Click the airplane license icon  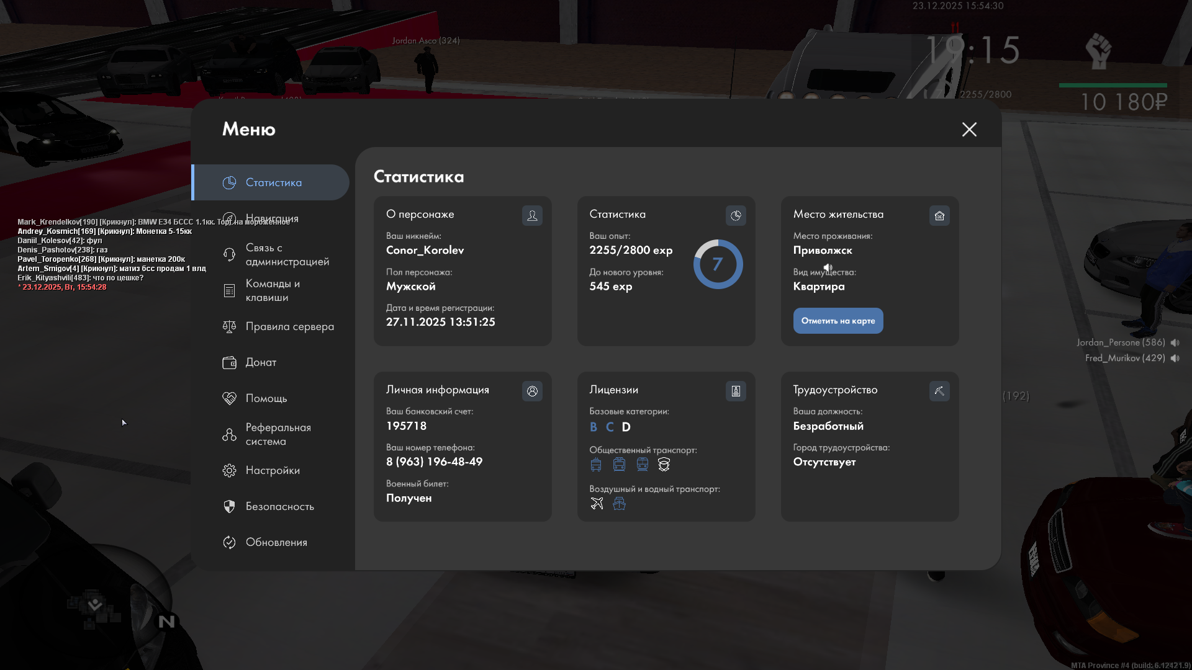(x=597, y=504)
